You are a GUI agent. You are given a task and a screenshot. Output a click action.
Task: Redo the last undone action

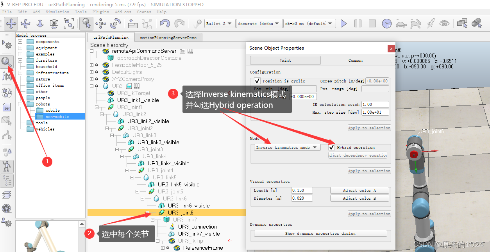point(179,23)
